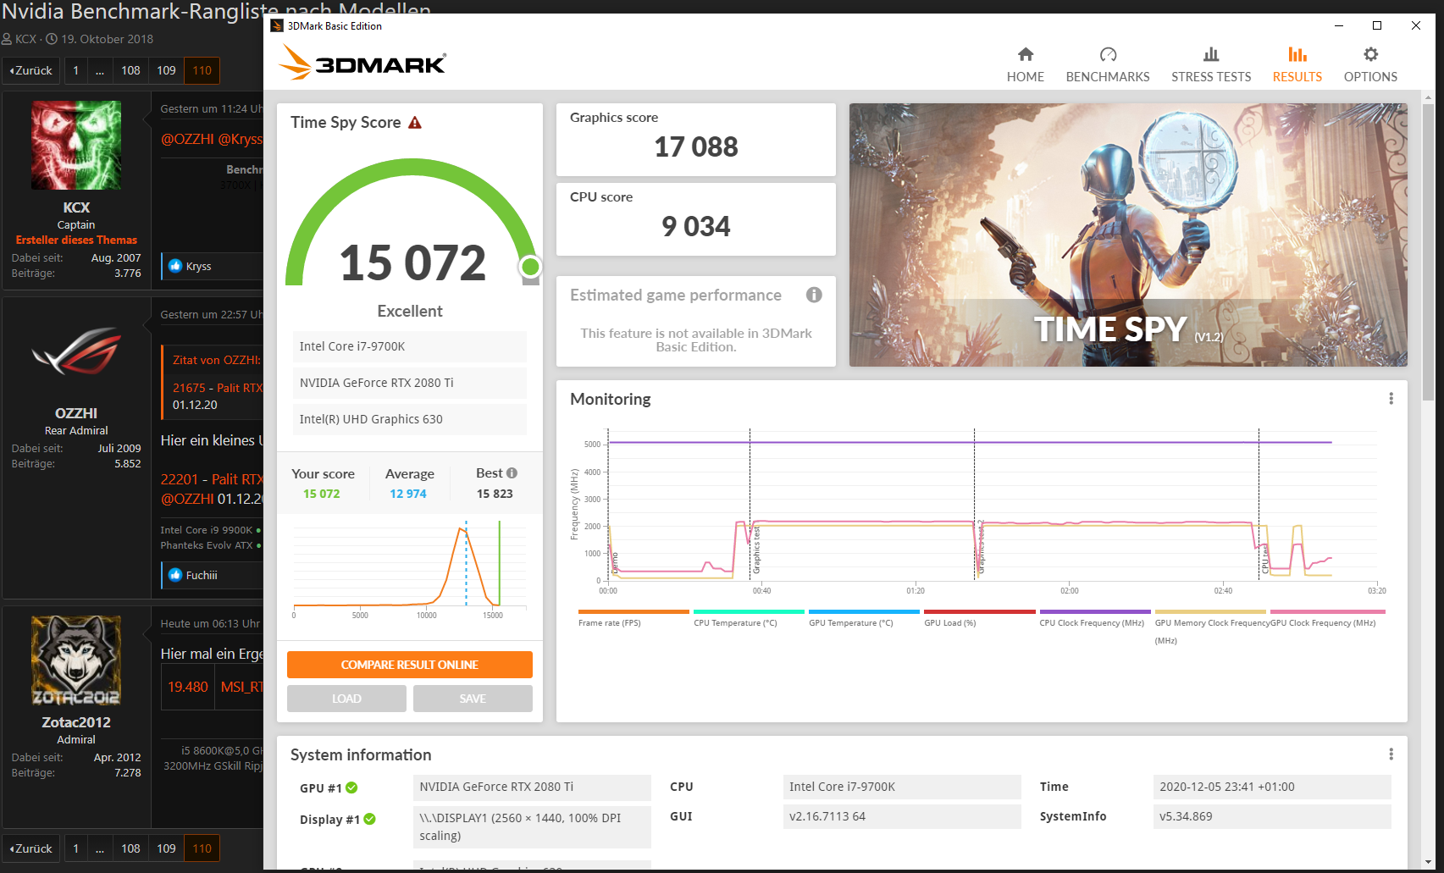The width and height of the screenshot is (1444, 873).
Task: Open KCX skull avatar in forum
Action: [x=76, y=145]
